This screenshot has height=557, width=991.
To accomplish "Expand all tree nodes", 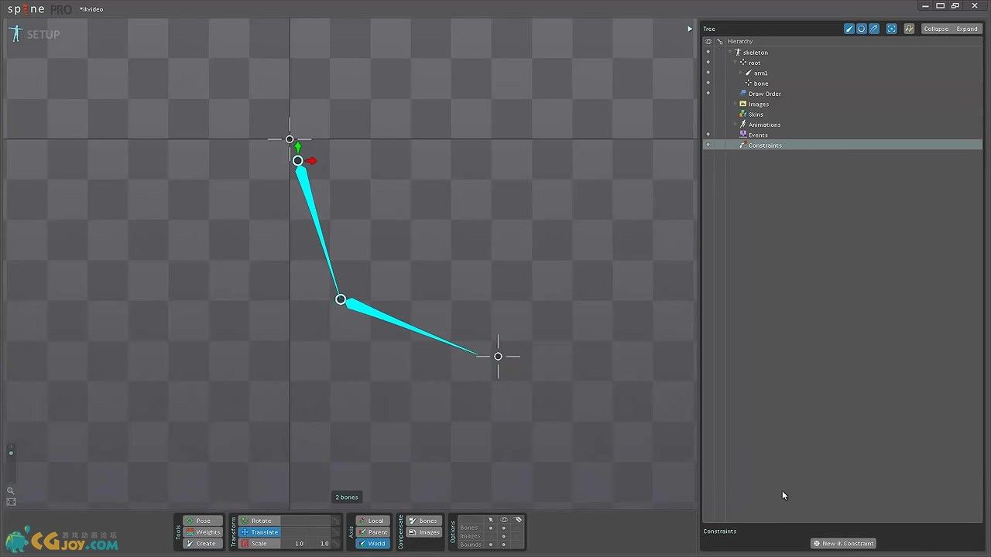I will point(967,29).
